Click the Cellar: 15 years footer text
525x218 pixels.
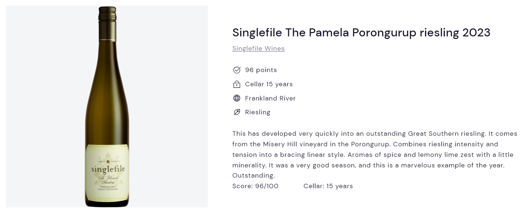point(328,186)
